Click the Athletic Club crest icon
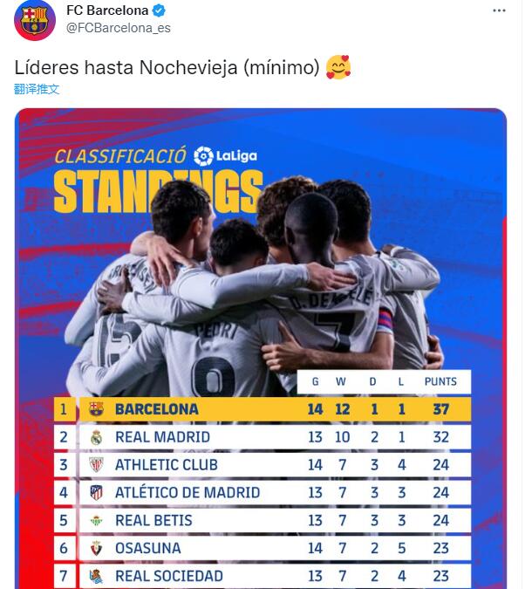This screenshot has width=532, height=589. tap(96, 465)
